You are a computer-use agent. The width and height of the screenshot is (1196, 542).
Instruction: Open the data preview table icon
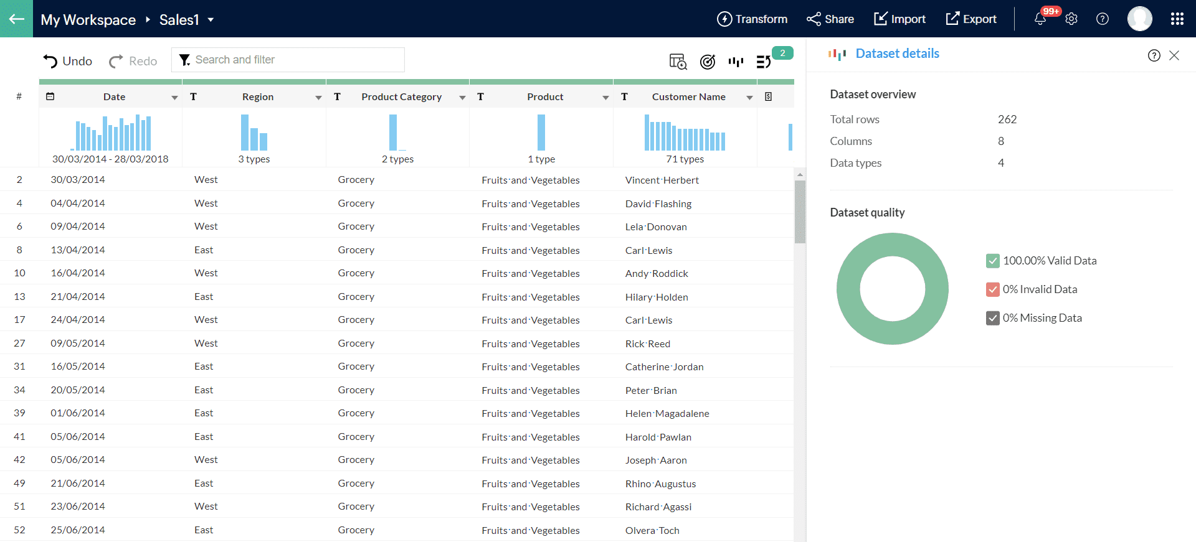(x=678, y=62)
